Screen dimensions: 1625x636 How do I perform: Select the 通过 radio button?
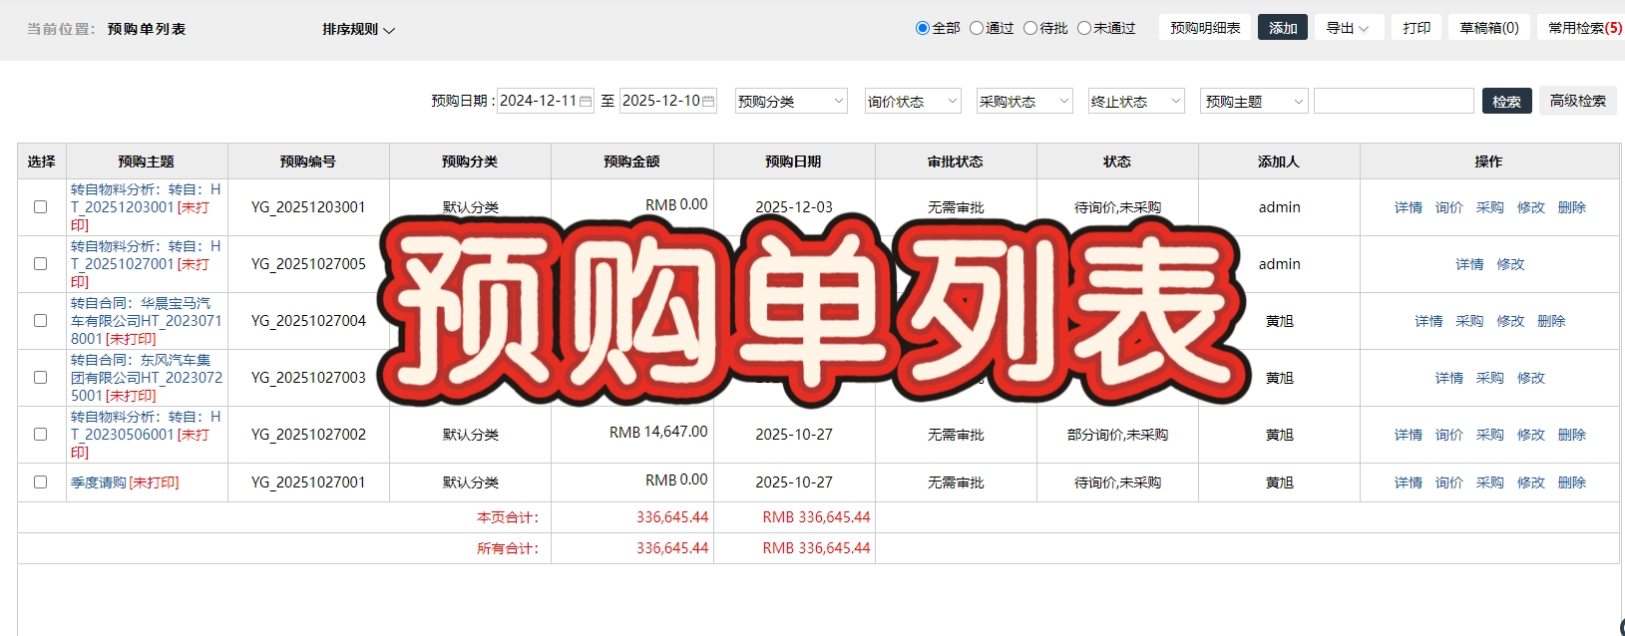[977, 28]
